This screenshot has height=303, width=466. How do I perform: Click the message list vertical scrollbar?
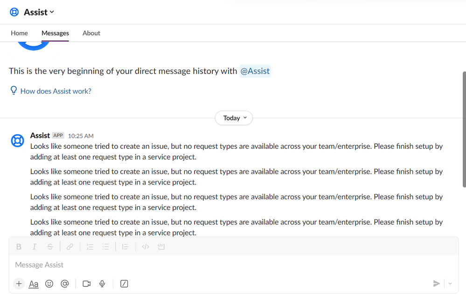(464, 129)
